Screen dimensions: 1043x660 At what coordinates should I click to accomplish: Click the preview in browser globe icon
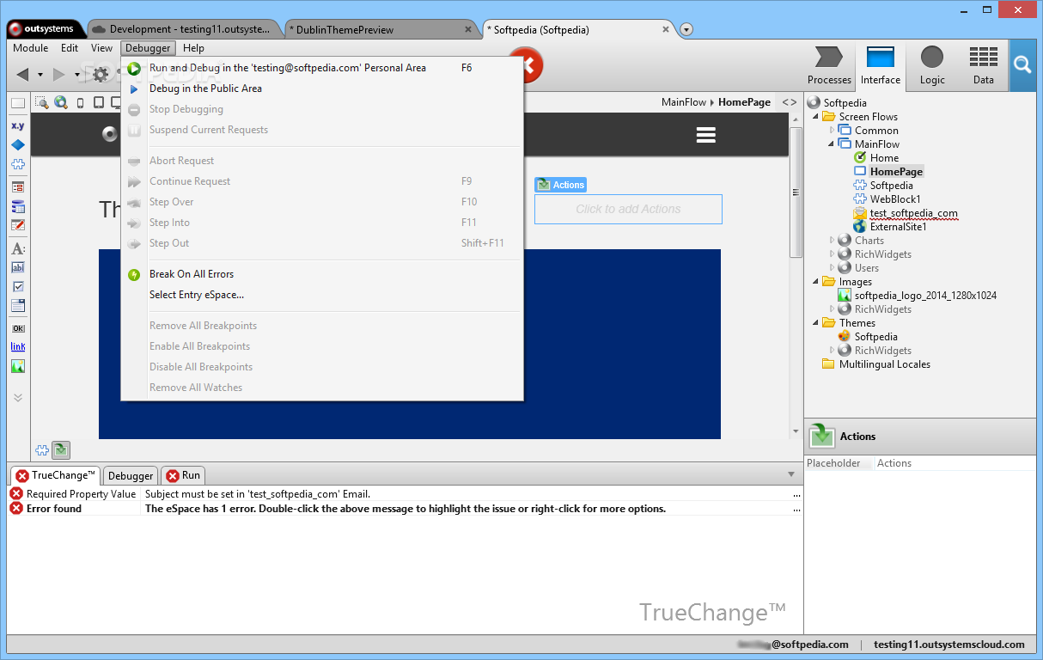tap(60, 102)
